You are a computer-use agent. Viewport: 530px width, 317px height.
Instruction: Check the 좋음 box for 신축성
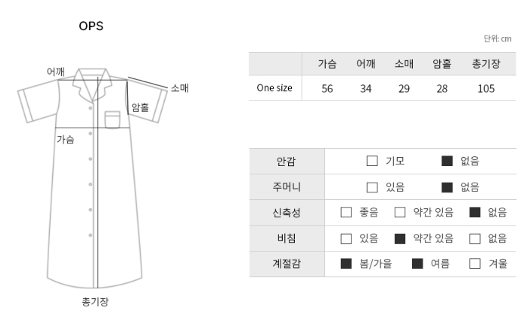point(346,212)
